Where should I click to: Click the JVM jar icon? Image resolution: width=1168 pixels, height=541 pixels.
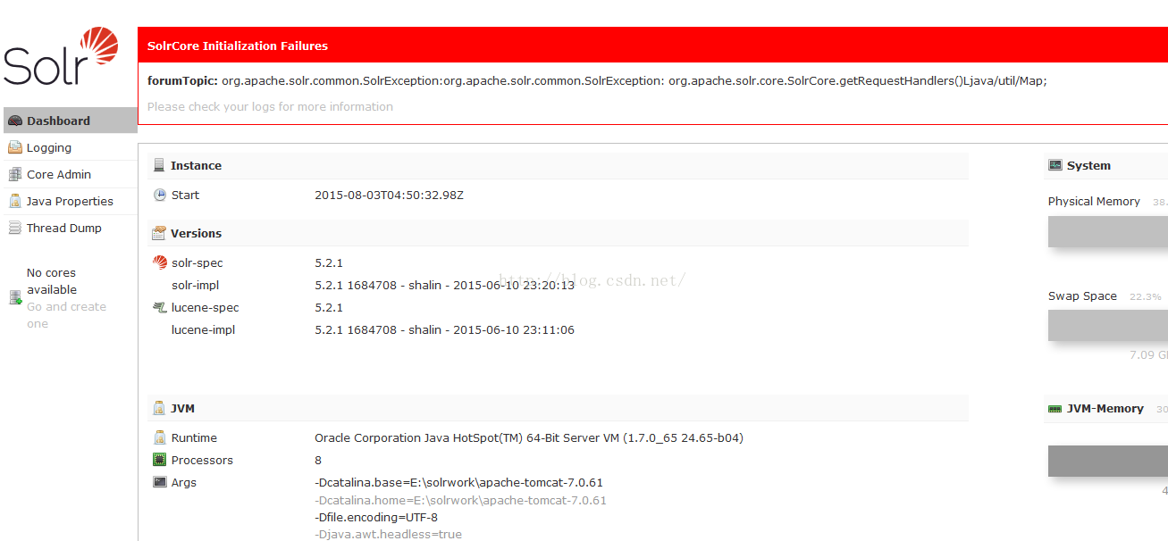159,408
